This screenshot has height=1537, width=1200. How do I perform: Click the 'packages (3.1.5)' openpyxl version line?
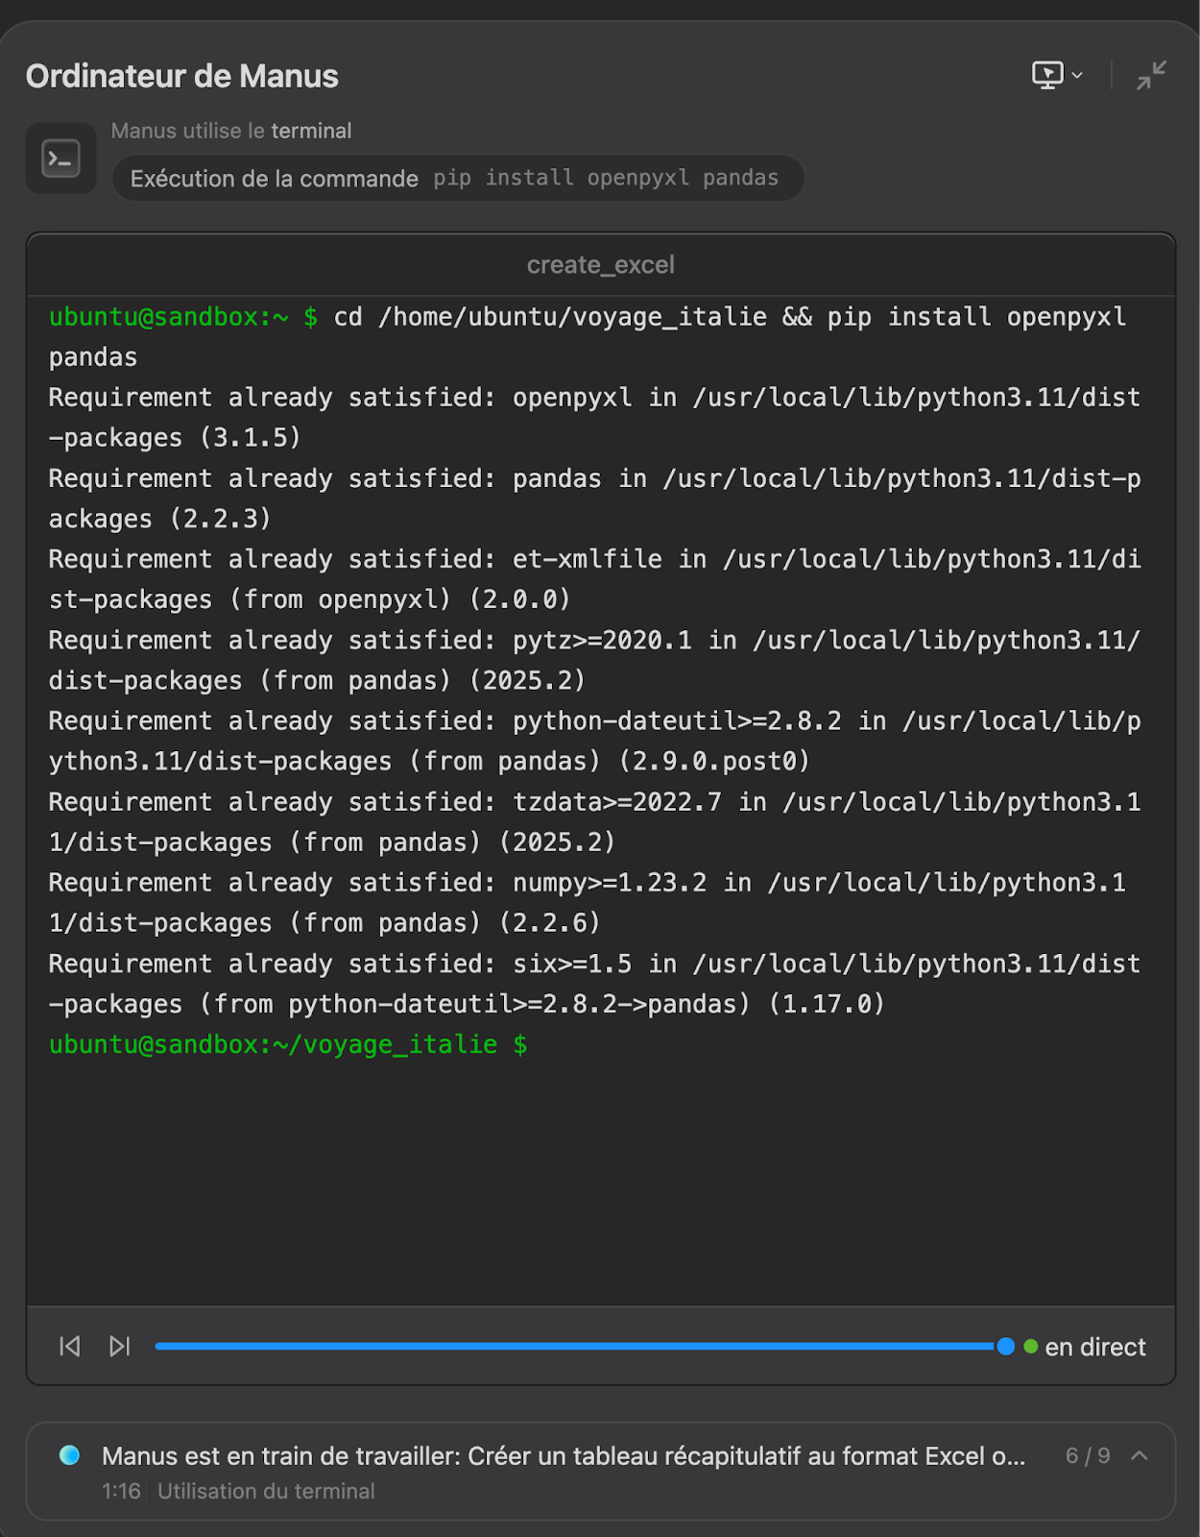(175, 438)
